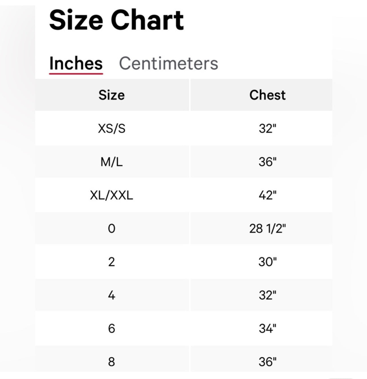Switch to the Centimeters tab
Viewport: 367px width, 379px height.
tap(169, 63)
